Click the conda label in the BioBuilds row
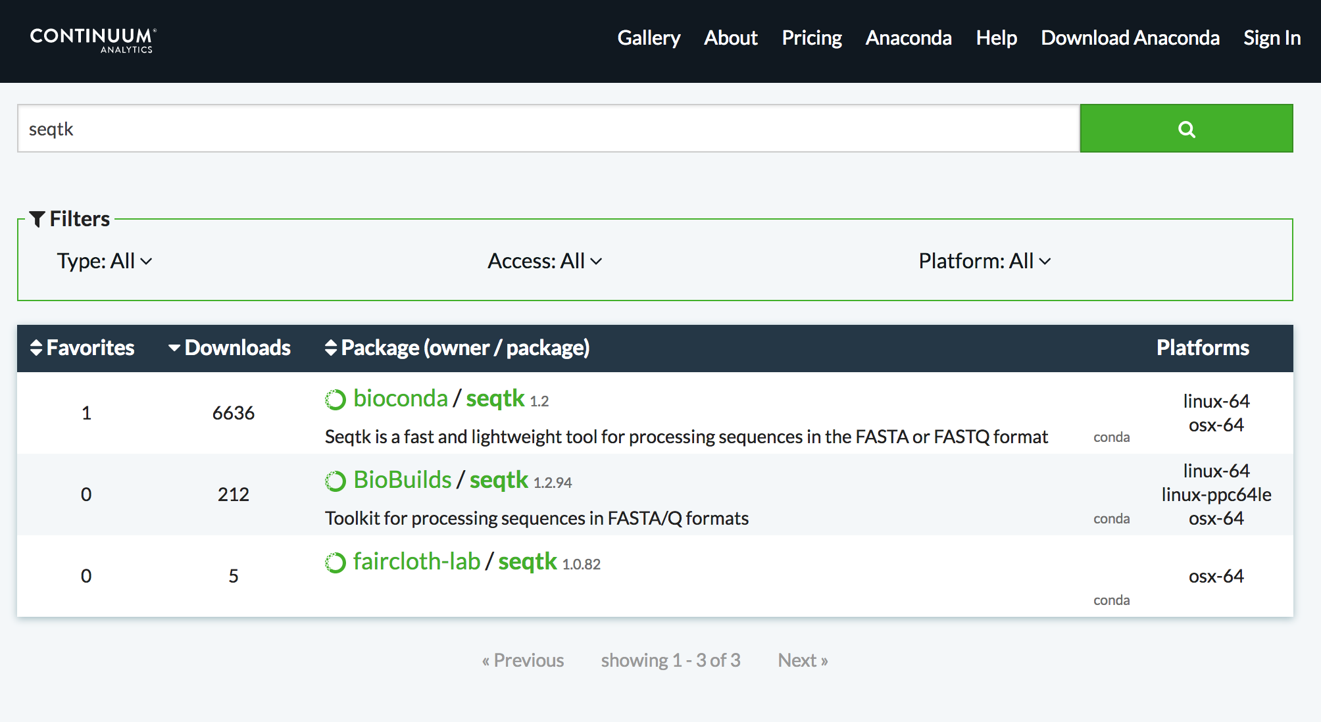The height and width of the screenshot is (722, 1321). [1112, 519]
